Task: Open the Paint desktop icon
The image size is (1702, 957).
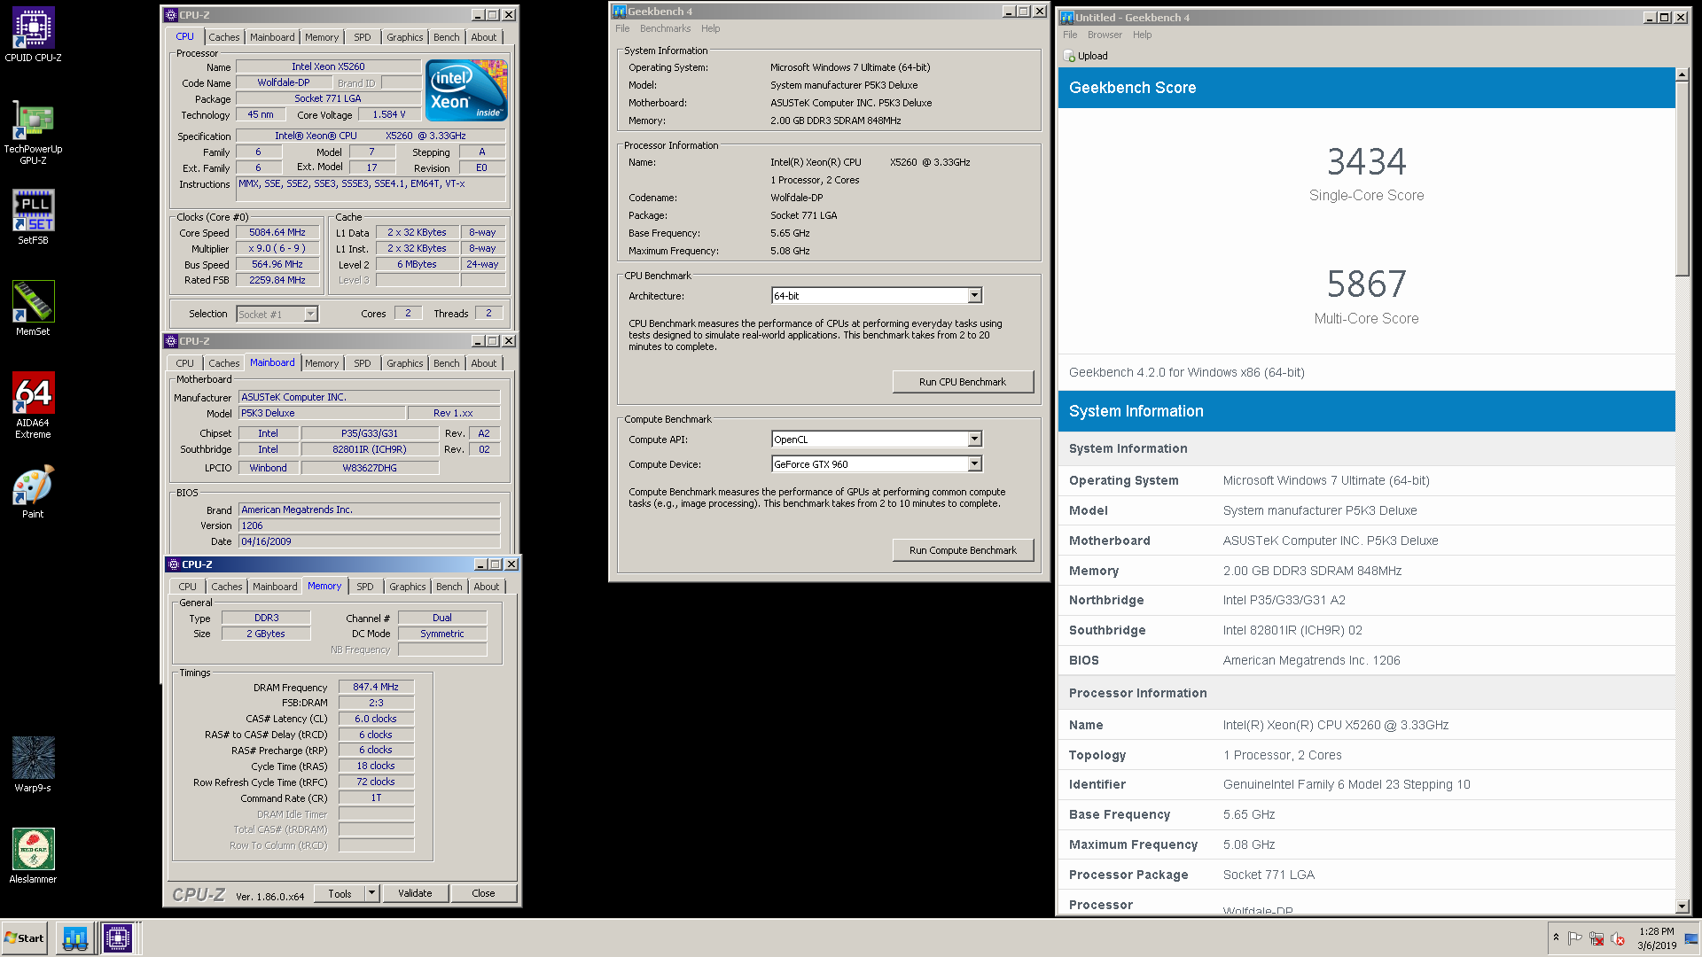Action: (x=33, y=491)
